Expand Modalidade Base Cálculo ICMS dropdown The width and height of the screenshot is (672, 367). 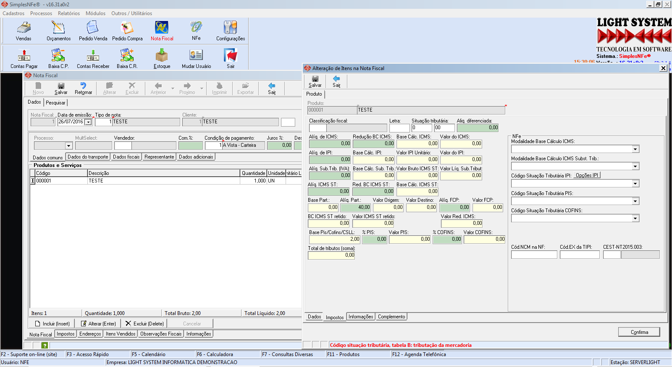pos(635,149)
